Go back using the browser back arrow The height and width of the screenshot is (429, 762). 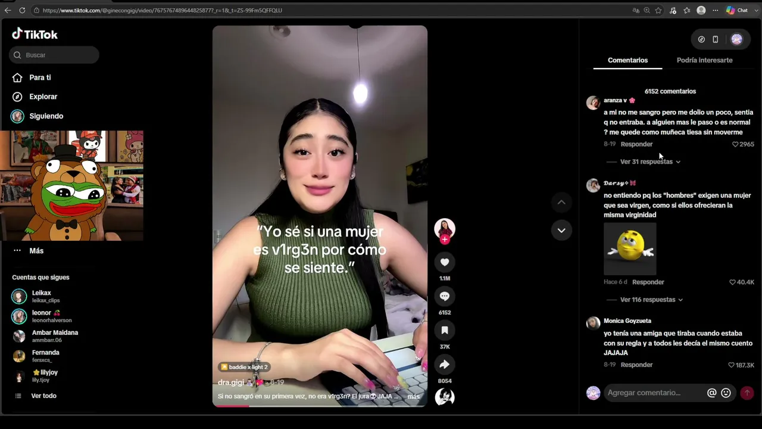[x=8, y=10]
